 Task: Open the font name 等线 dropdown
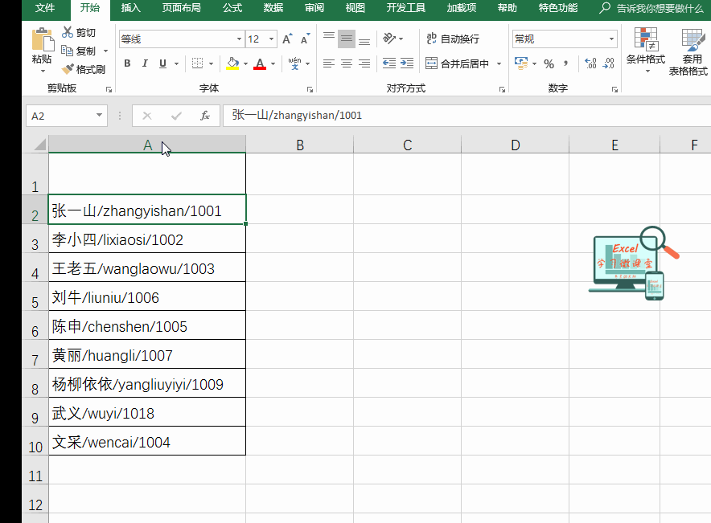click(239, 39)
